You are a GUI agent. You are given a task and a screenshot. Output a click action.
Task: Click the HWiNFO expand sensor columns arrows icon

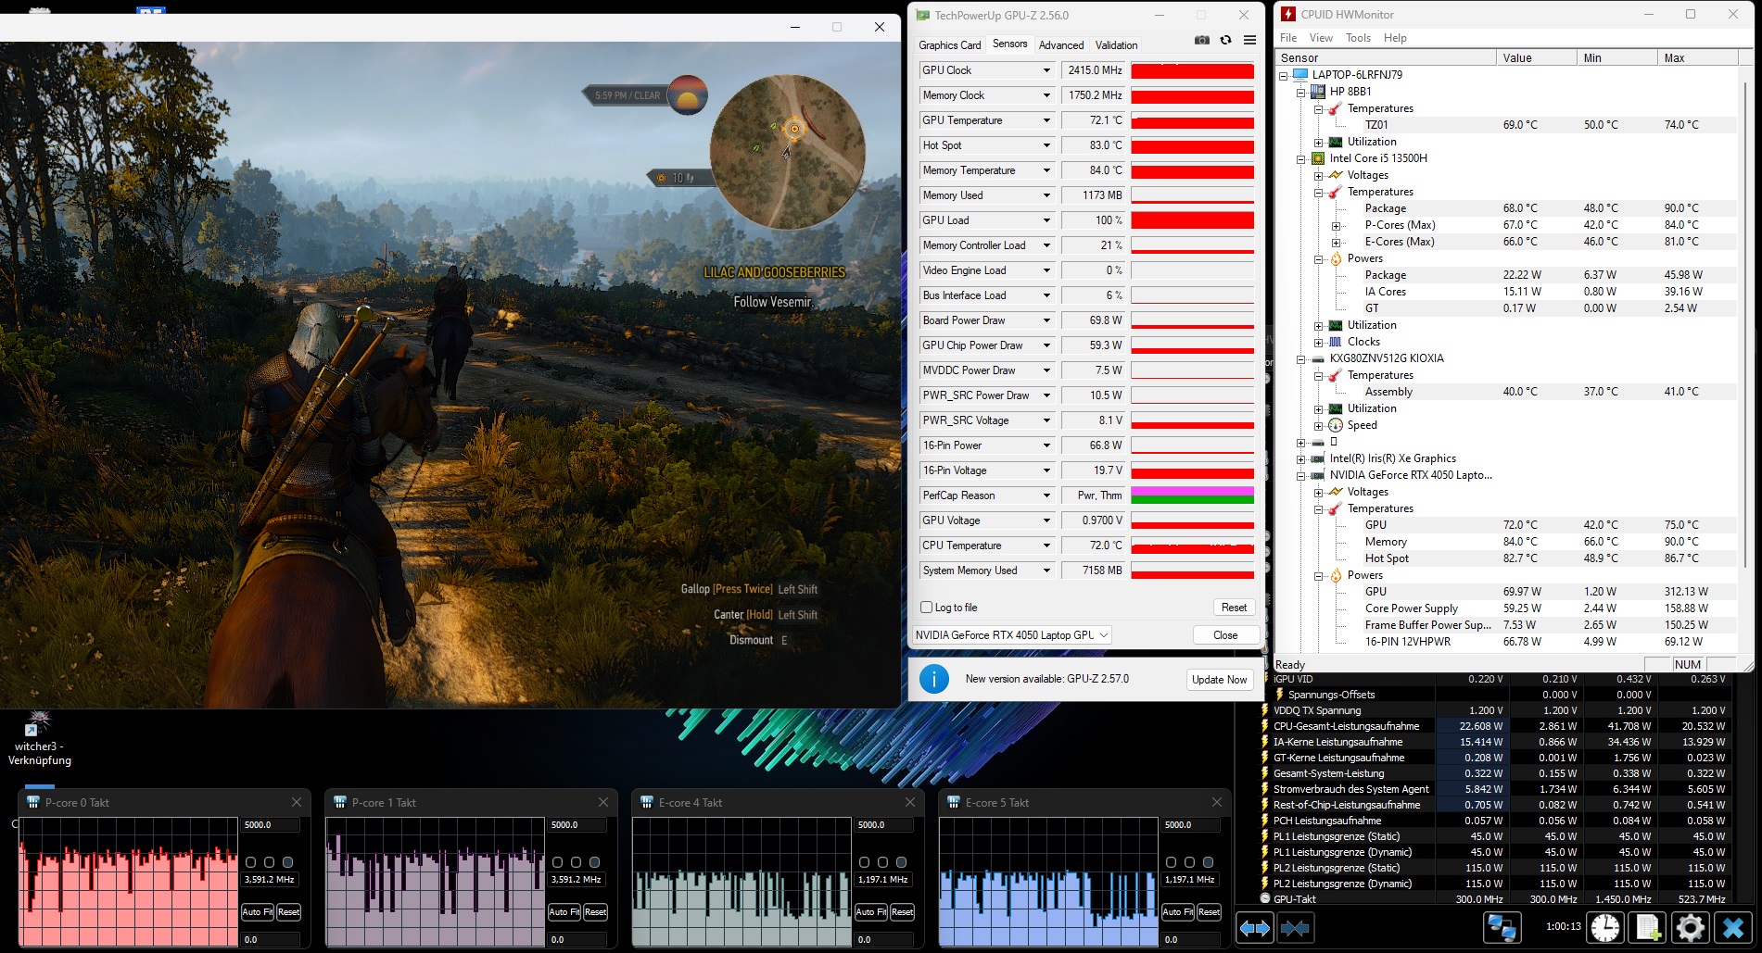[1254, 928]
